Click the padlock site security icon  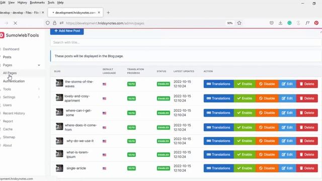54,23
